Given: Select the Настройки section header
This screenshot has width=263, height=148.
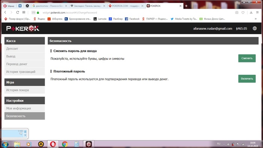Looking at the screenshot, I should pos(24,101).
